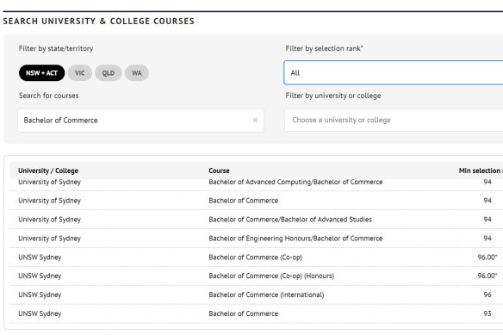Click the 93 min selection rank value
The width and height of the screenshot is (503, 335).
487,313
